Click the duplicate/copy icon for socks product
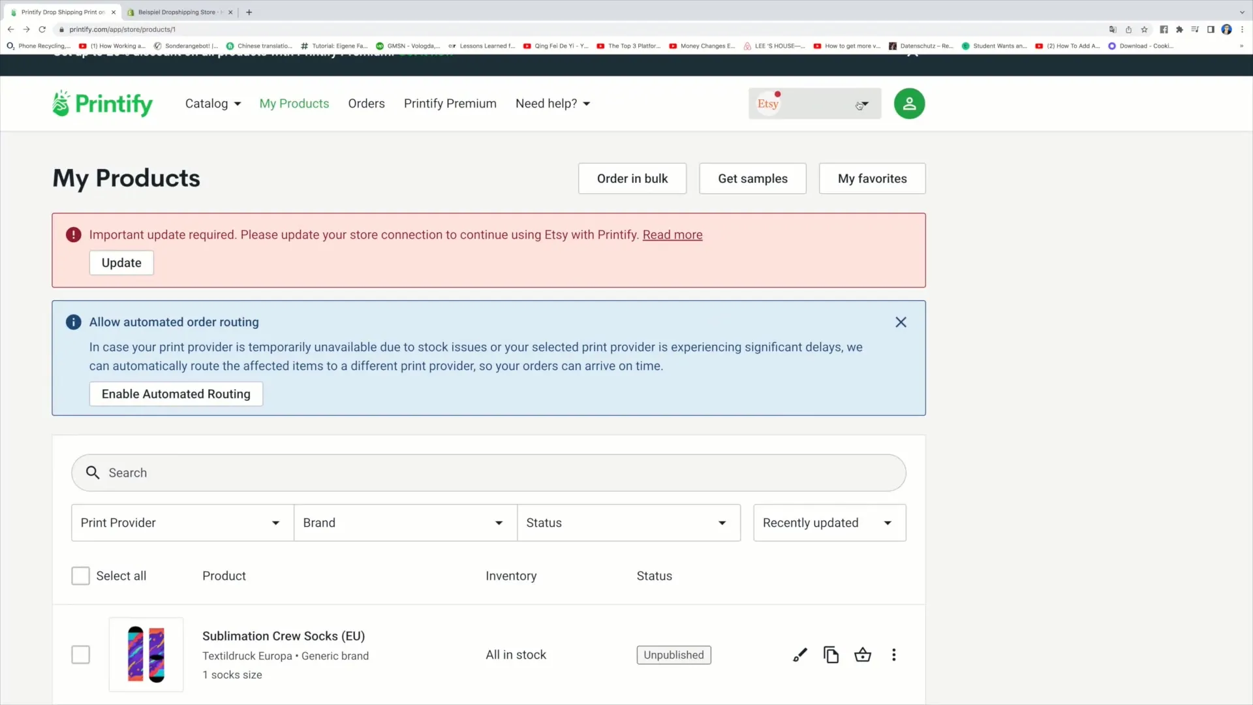 click(831, 655)
